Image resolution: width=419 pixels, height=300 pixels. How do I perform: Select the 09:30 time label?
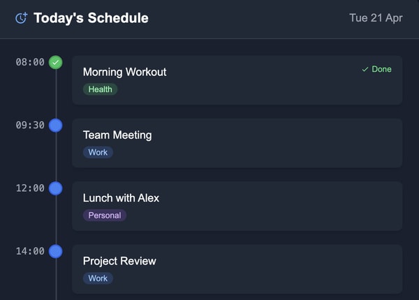coord(30,125)
